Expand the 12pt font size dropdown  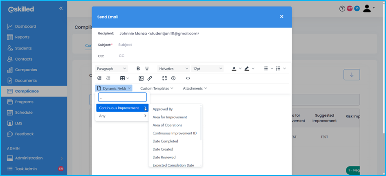pyautogui.click(x=207, y=69)
